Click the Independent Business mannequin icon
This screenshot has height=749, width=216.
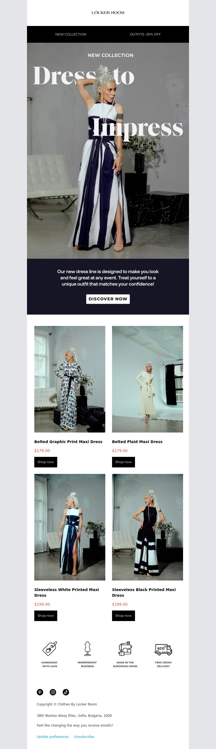[87, 648]
